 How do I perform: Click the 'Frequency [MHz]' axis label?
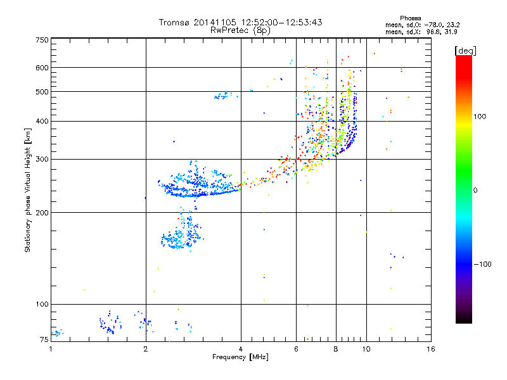[240, 357]
